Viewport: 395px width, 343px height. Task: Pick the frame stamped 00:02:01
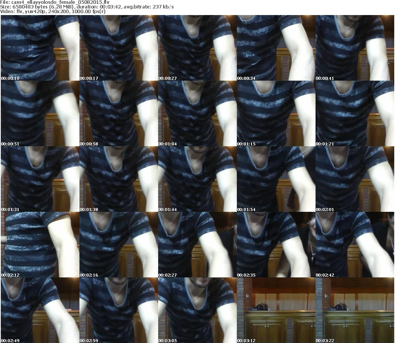[x=355, y=179]
